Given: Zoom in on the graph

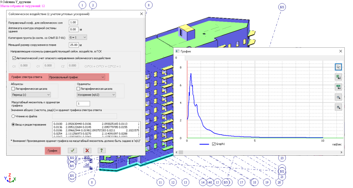Looking at the screenshot, I should [339, 107].
